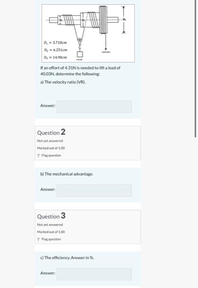198x288 pixels.
Task: Click the large effort wheel in the diagram
Action: tap(103, 20)
